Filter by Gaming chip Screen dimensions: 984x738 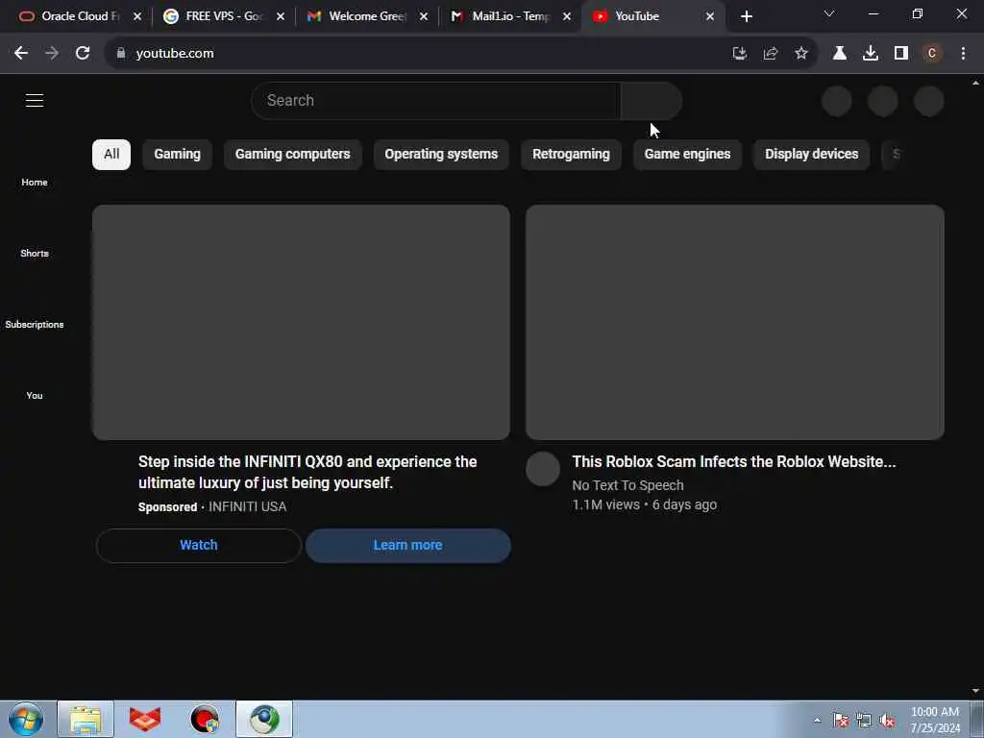pos(177,155)
